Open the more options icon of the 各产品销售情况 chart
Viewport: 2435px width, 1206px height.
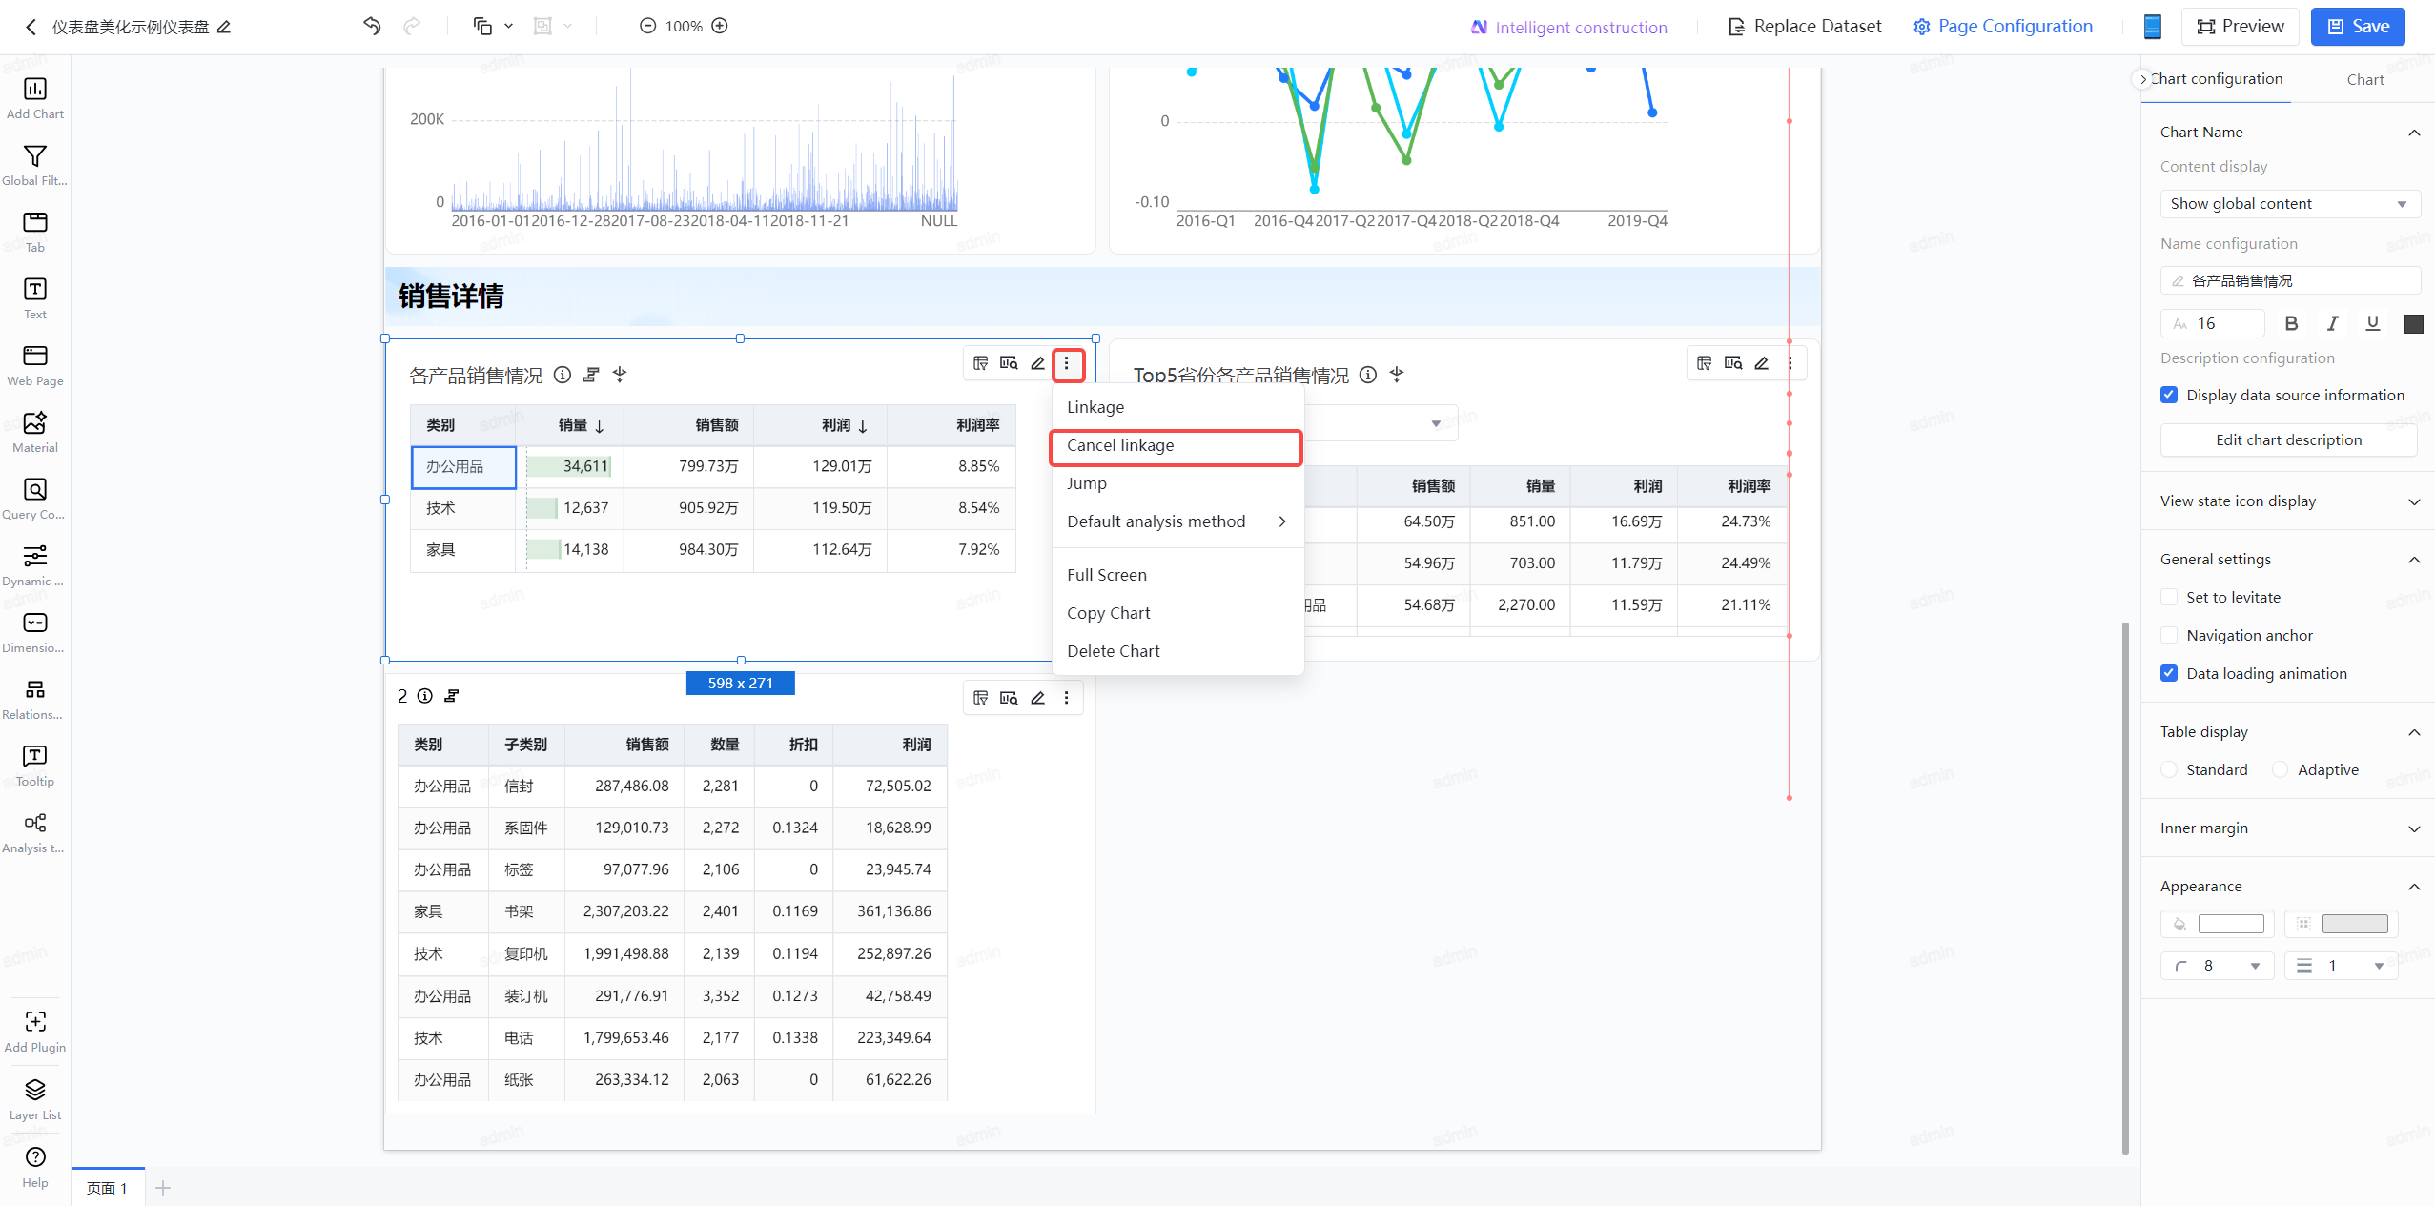[1067, 363]
